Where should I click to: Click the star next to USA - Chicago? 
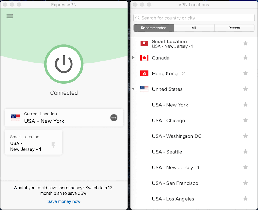(245, 120)
